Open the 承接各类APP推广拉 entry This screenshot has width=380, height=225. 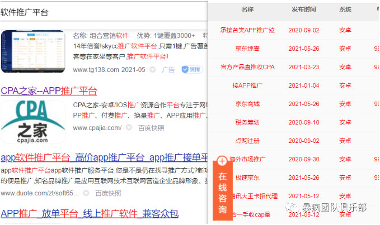(247, 30)
